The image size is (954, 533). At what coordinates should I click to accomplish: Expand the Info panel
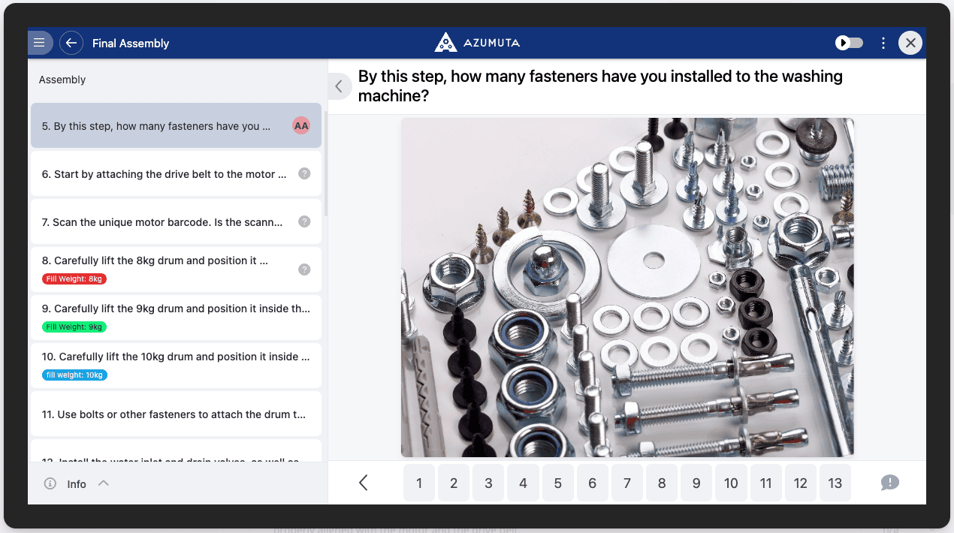pos(104,483)
